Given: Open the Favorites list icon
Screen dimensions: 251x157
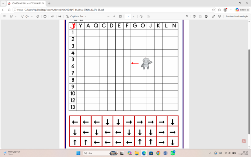Looking at the screenshot, I should (x=220, y=10).
